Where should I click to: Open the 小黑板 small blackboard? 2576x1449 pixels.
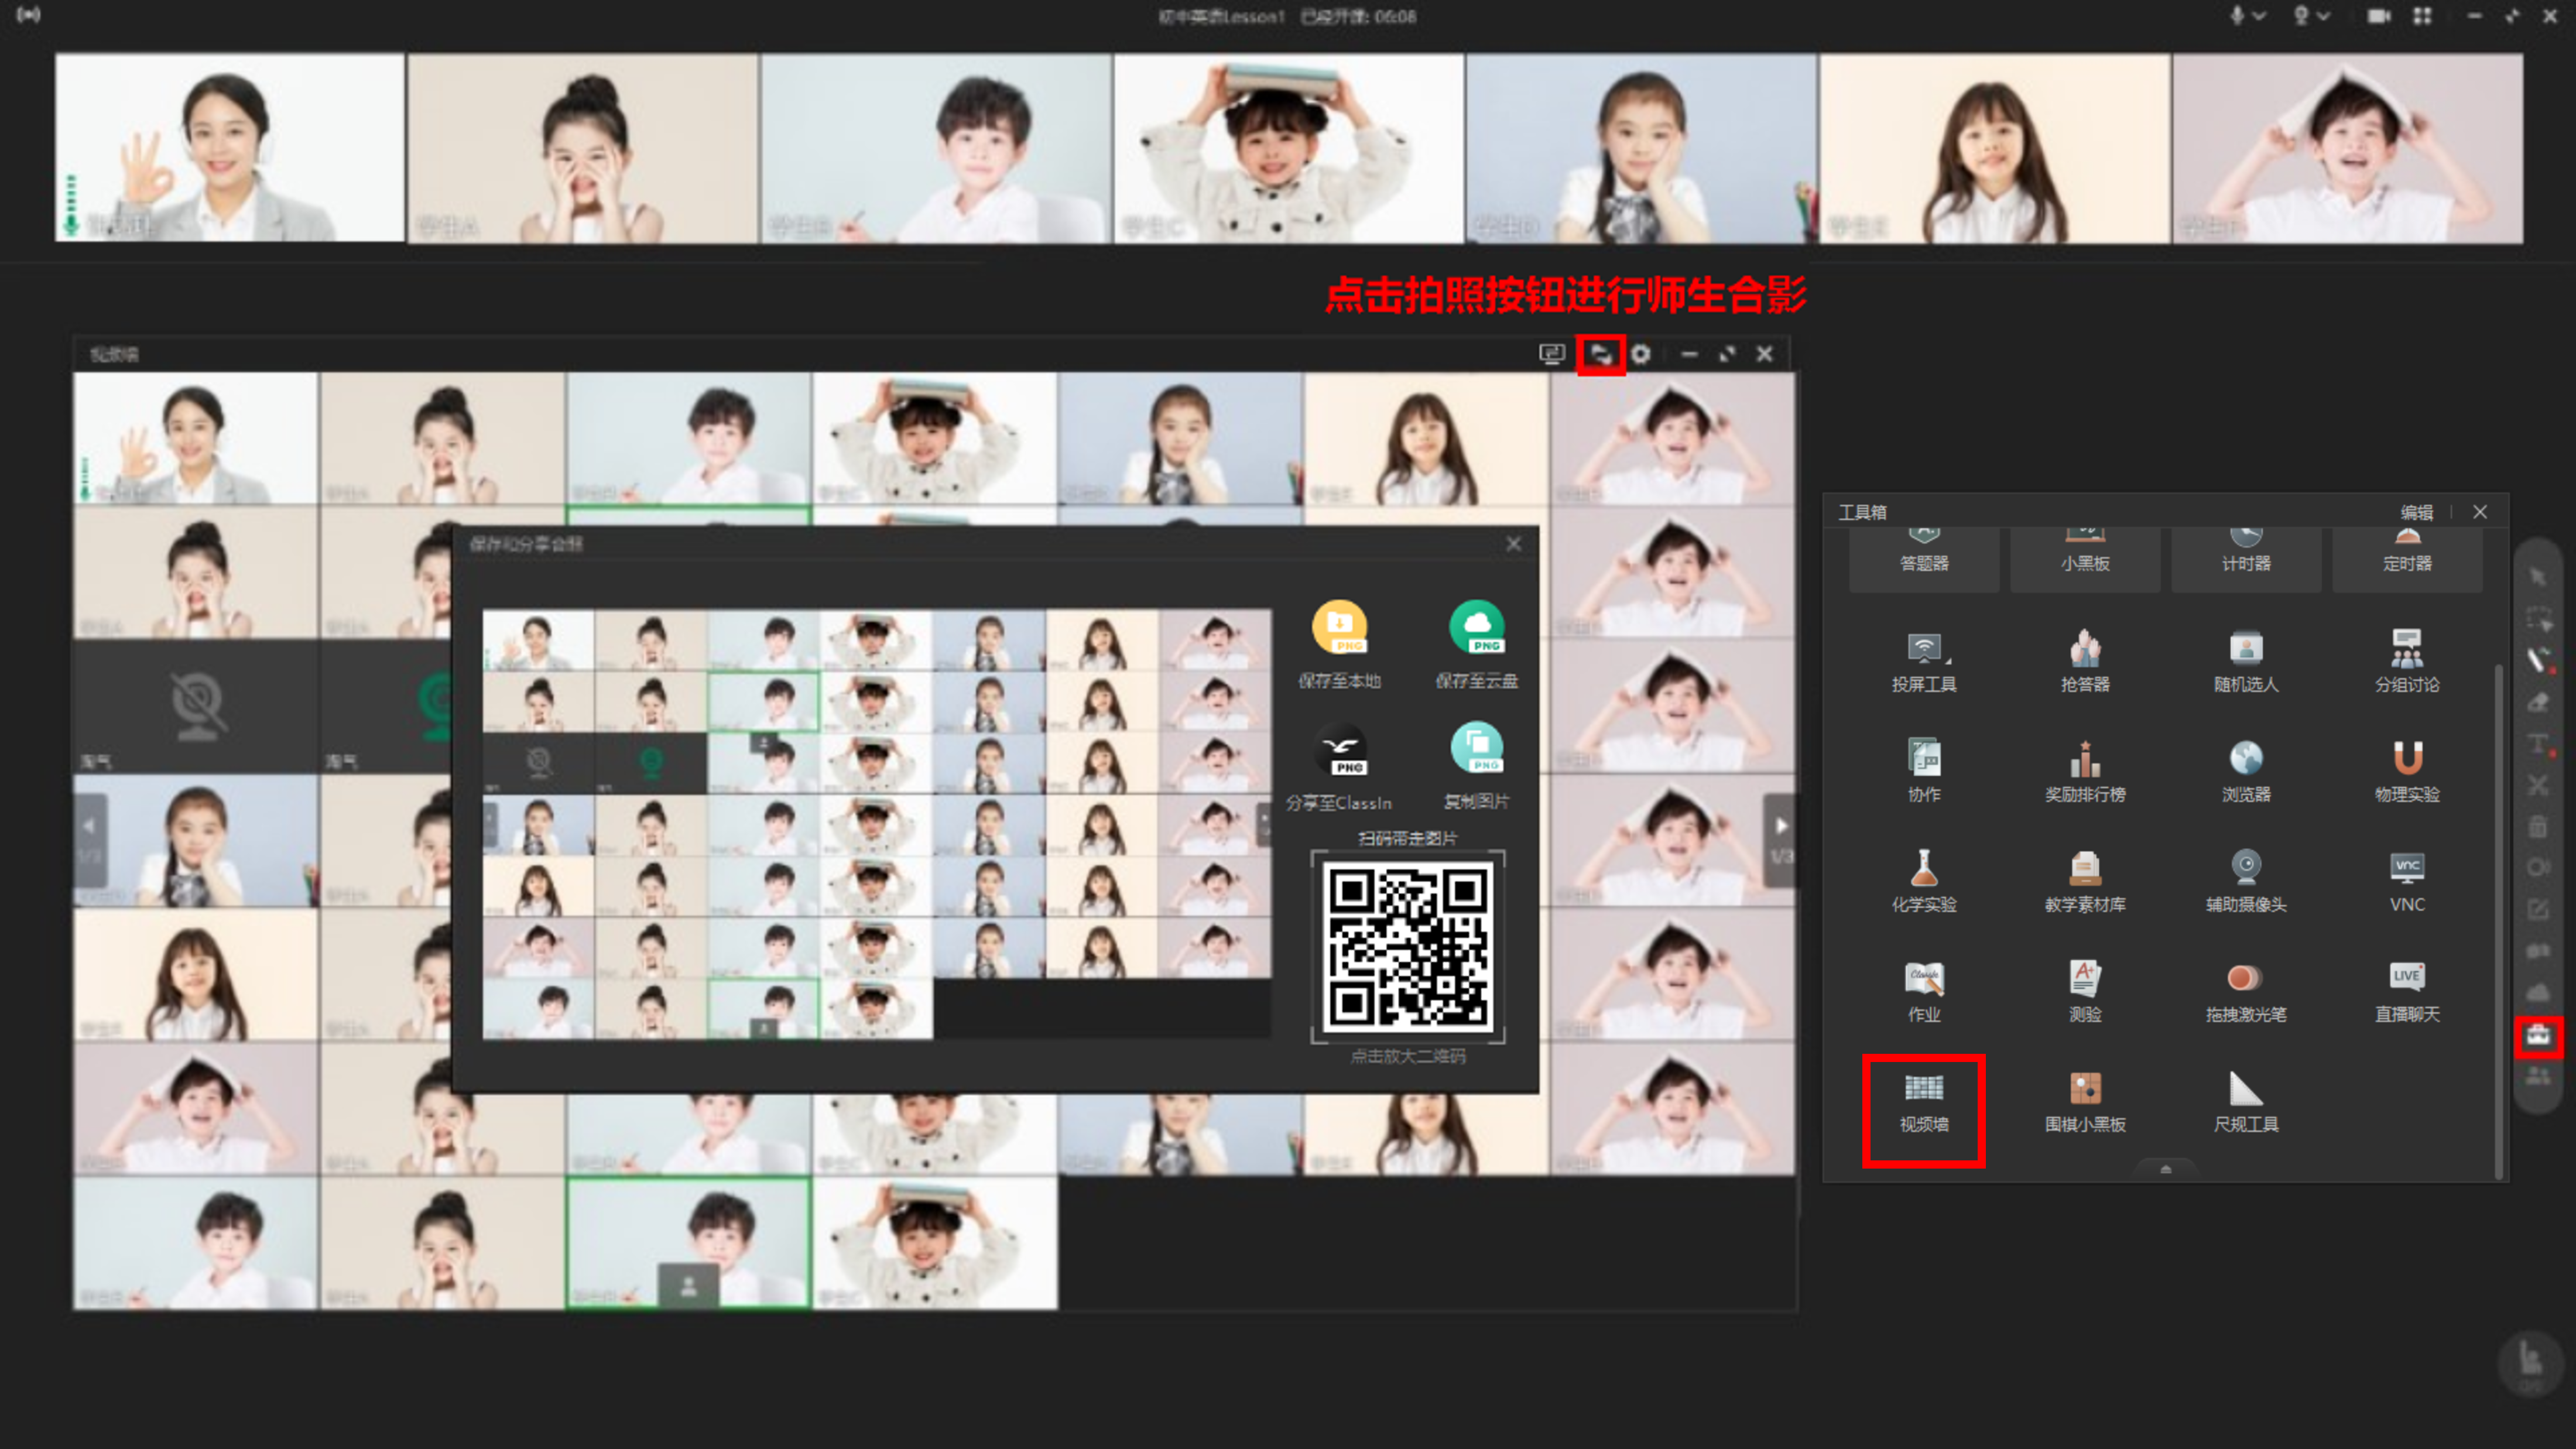pyautogui.click(x=2084, y=560)
